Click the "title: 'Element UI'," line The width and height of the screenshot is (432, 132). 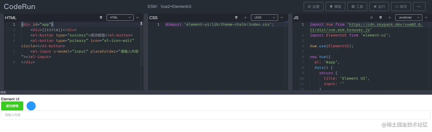coord(347,78)
